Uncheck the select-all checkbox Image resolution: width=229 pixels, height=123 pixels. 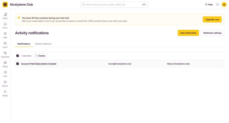(18, 56)
